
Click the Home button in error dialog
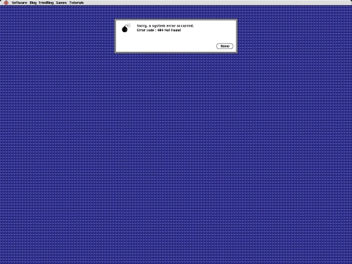tap(225, 46)
